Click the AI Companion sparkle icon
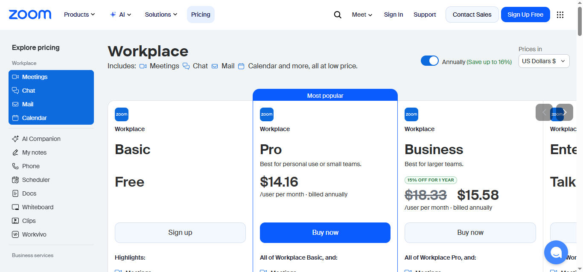The height and width of the screenshot is (272, 583). click(15, 139)
